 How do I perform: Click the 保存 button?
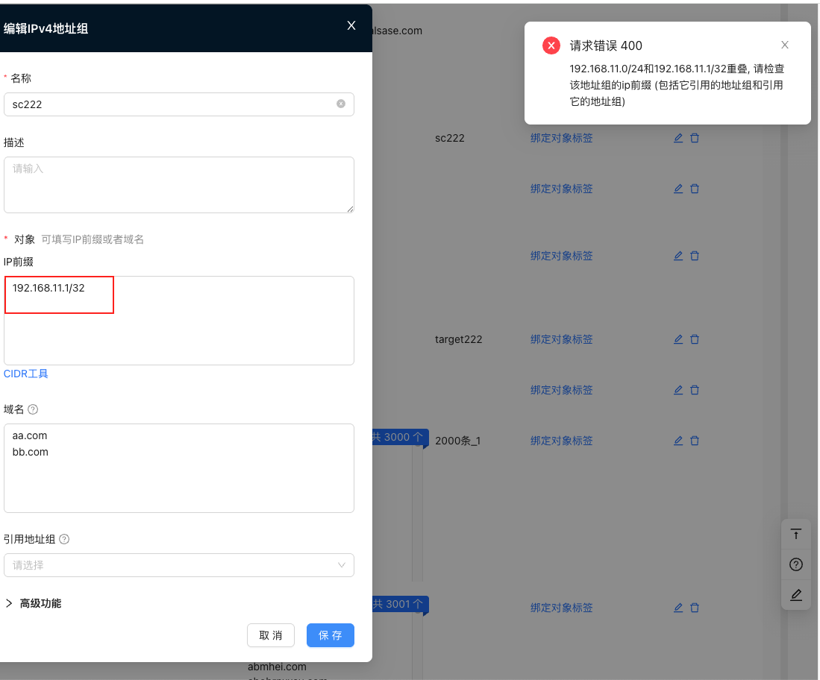click(330, 635)
